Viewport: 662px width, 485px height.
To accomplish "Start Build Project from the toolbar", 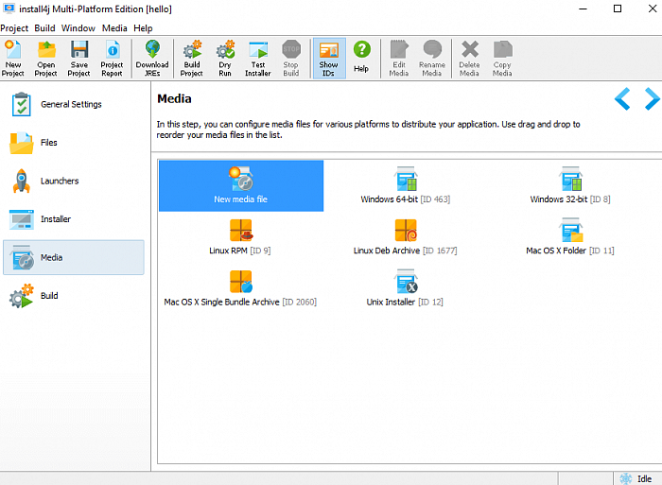I will point(192,59).
